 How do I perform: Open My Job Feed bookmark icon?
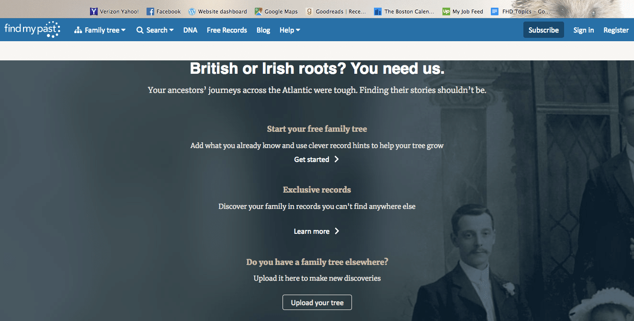[446, 11]
